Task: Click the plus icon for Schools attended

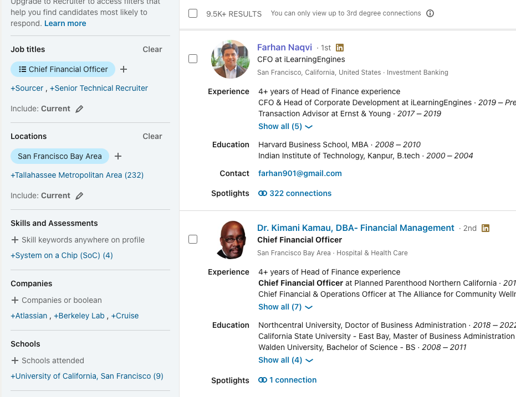Action: coord(15,360)
